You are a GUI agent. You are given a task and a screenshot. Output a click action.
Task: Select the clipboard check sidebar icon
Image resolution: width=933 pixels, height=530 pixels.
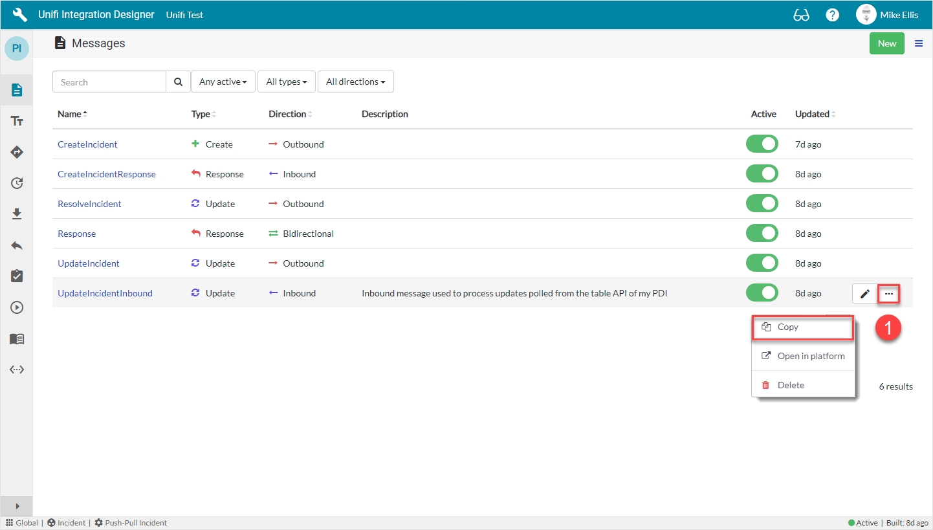pyautogui.click(x=17, y=276)
